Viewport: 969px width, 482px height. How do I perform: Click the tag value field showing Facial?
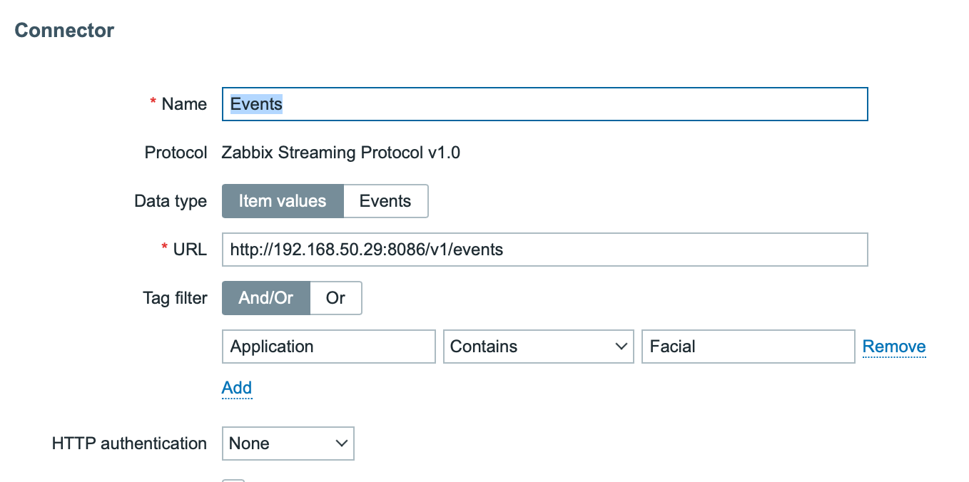click(748, 346)
